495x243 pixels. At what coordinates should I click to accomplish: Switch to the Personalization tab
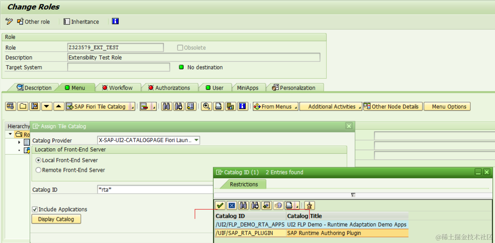(294, 88)
